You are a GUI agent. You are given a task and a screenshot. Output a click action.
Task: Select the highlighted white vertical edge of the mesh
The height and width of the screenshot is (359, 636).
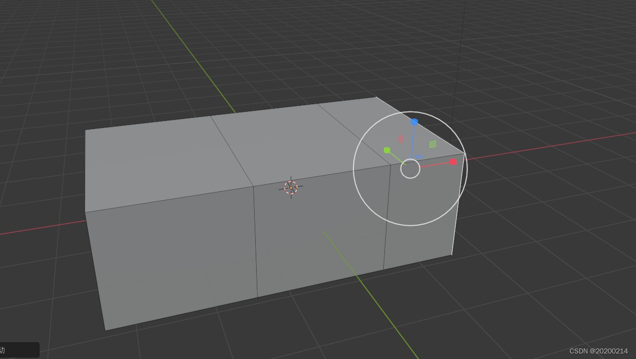[458, 204]
